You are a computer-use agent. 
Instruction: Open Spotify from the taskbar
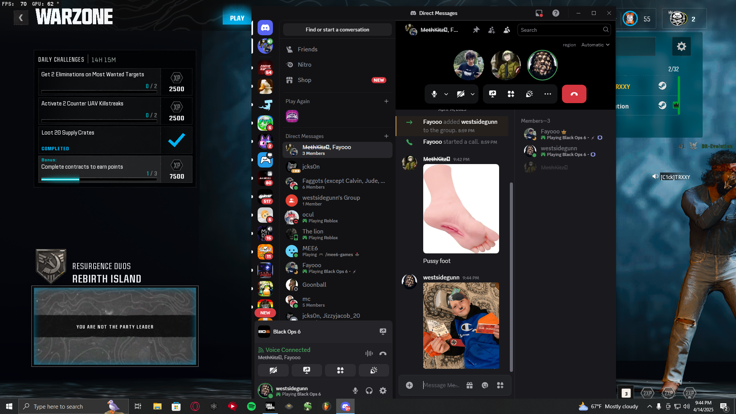(x=251, y=406)
